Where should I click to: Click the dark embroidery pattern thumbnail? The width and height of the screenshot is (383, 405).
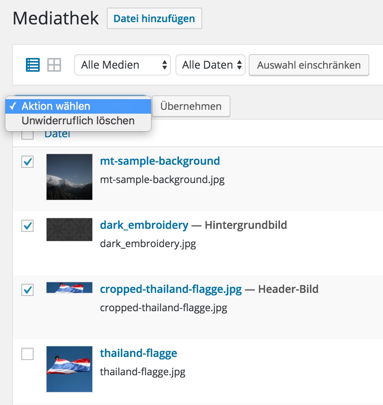tap(69, 230)
